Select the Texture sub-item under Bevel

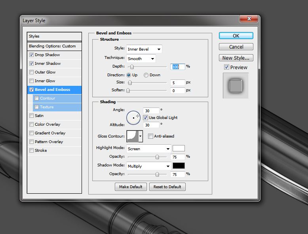click(x=47, y=107)
